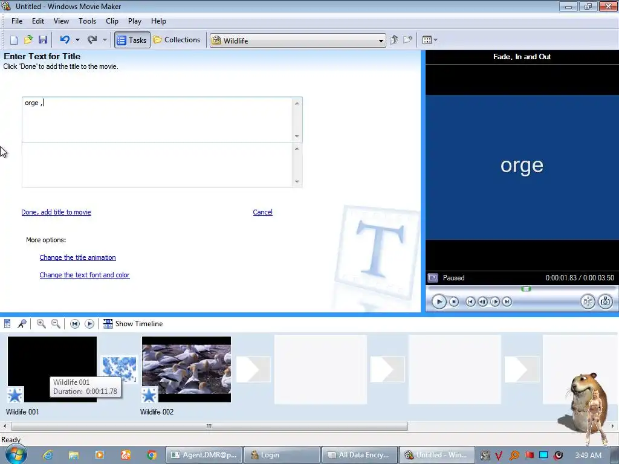Go up one level icon beside collection box

click(394, 40)
